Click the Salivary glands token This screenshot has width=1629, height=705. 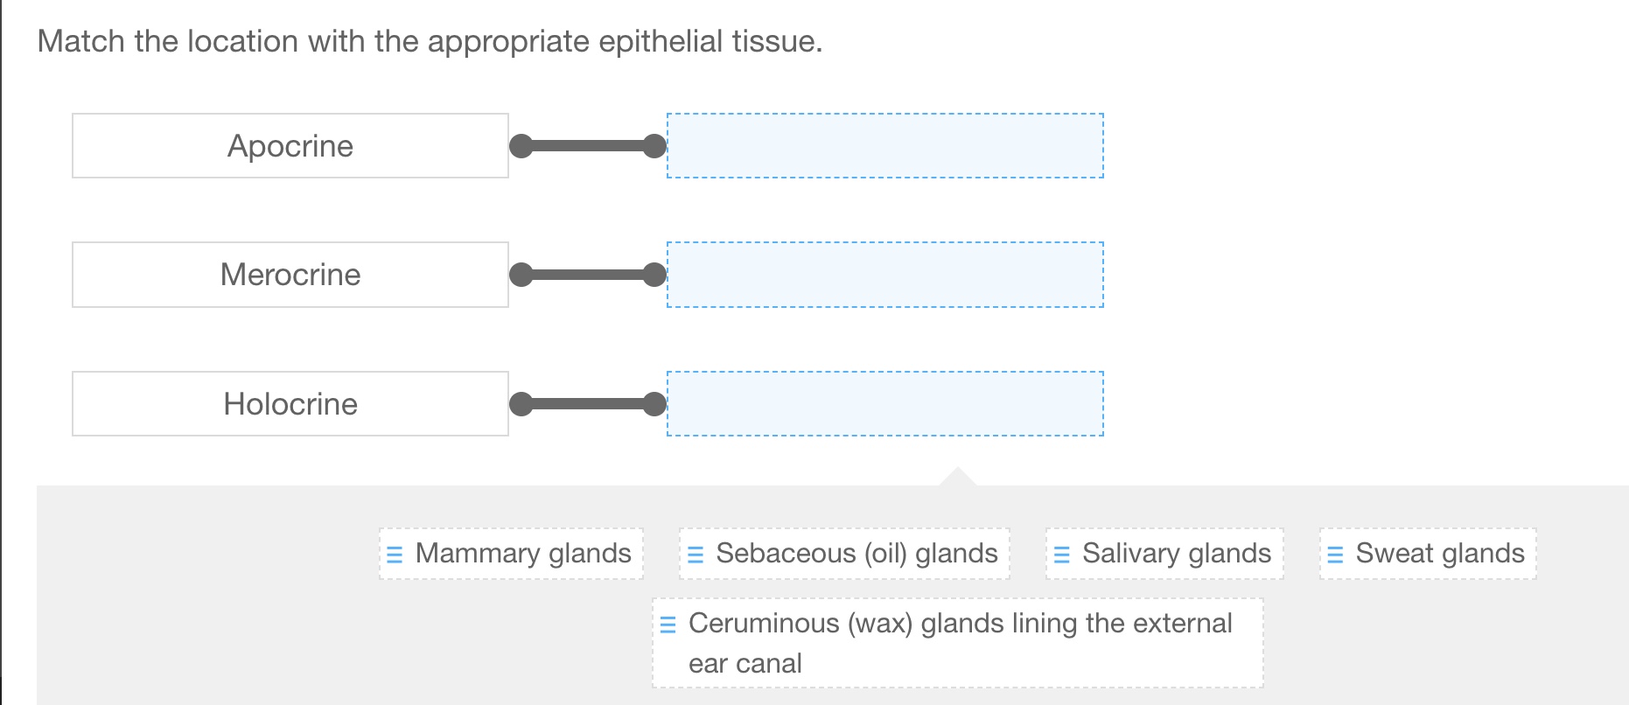click(x=1164, y=554)
